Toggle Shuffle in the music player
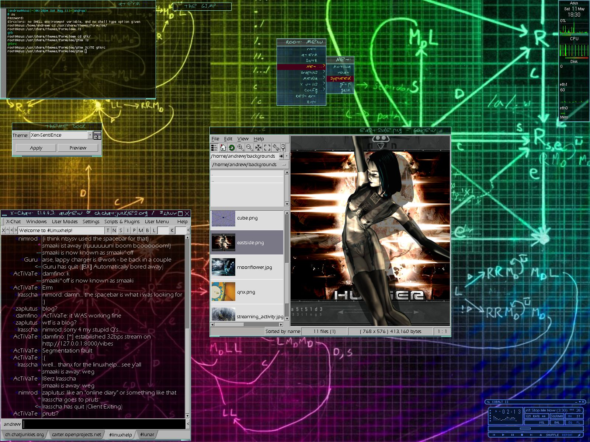Image resolution: width=590 pixels, height=442 pixels. (552, 435)
